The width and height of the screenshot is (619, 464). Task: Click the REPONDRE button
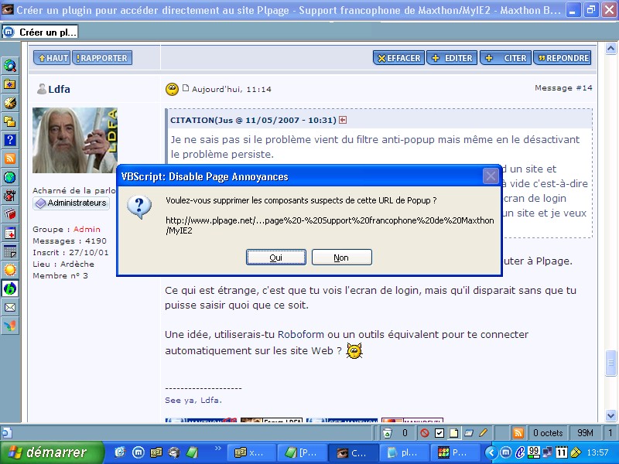tap(563, 58)
